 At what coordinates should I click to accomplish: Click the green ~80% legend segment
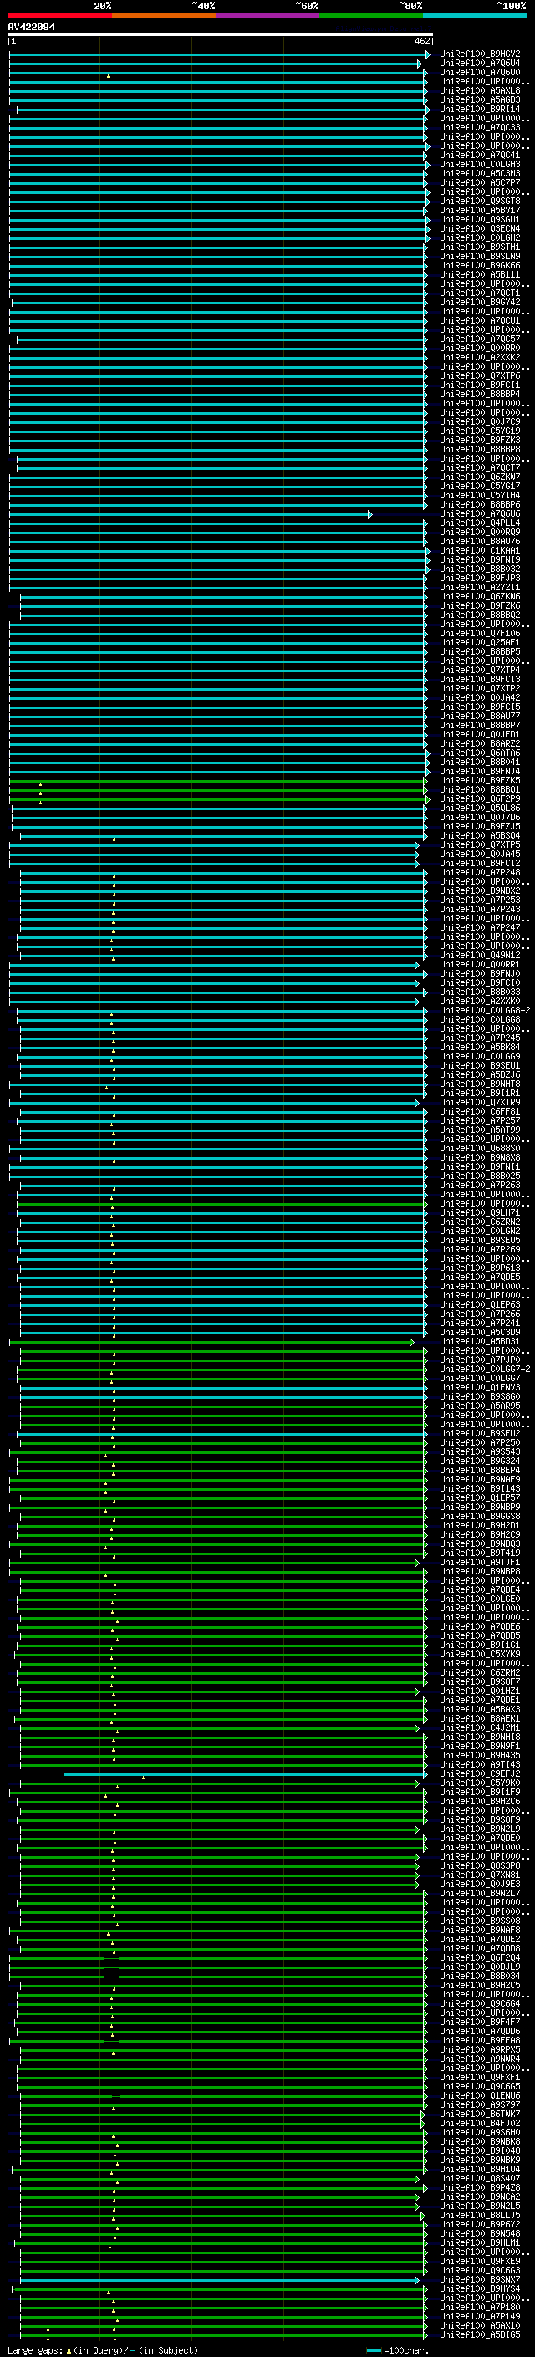(x=372, y=15)
